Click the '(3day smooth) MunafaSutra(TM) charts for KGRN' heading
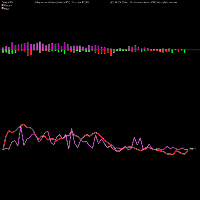This screenshot has height=200, width=200. [x=61, y=2]
